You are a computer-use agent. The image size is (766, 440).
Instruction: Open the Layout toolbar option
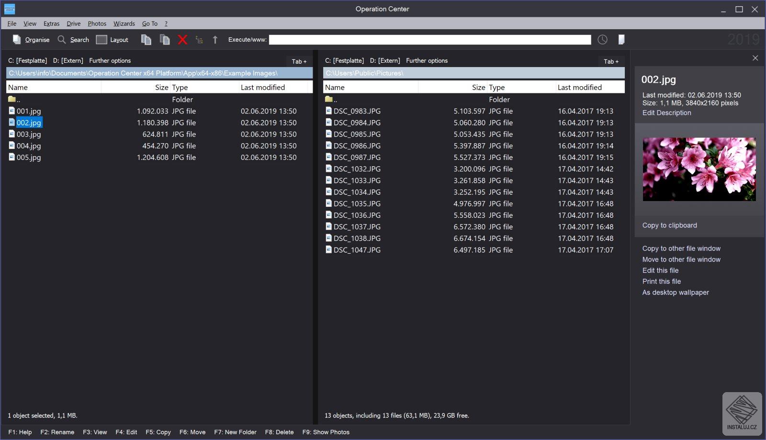click(112, 40)
